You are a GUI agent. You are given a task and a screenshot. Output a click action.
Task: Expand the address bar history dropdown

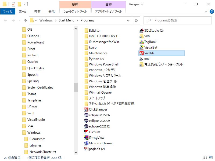click(128, 21)
